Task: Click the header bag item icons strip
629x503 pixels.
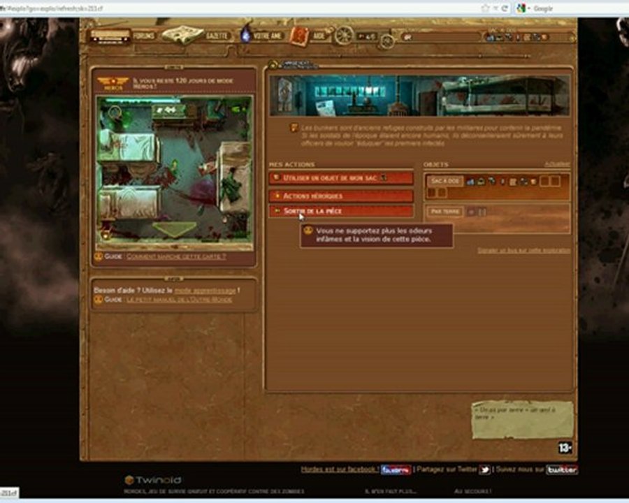Action: (x=516, y=37)
